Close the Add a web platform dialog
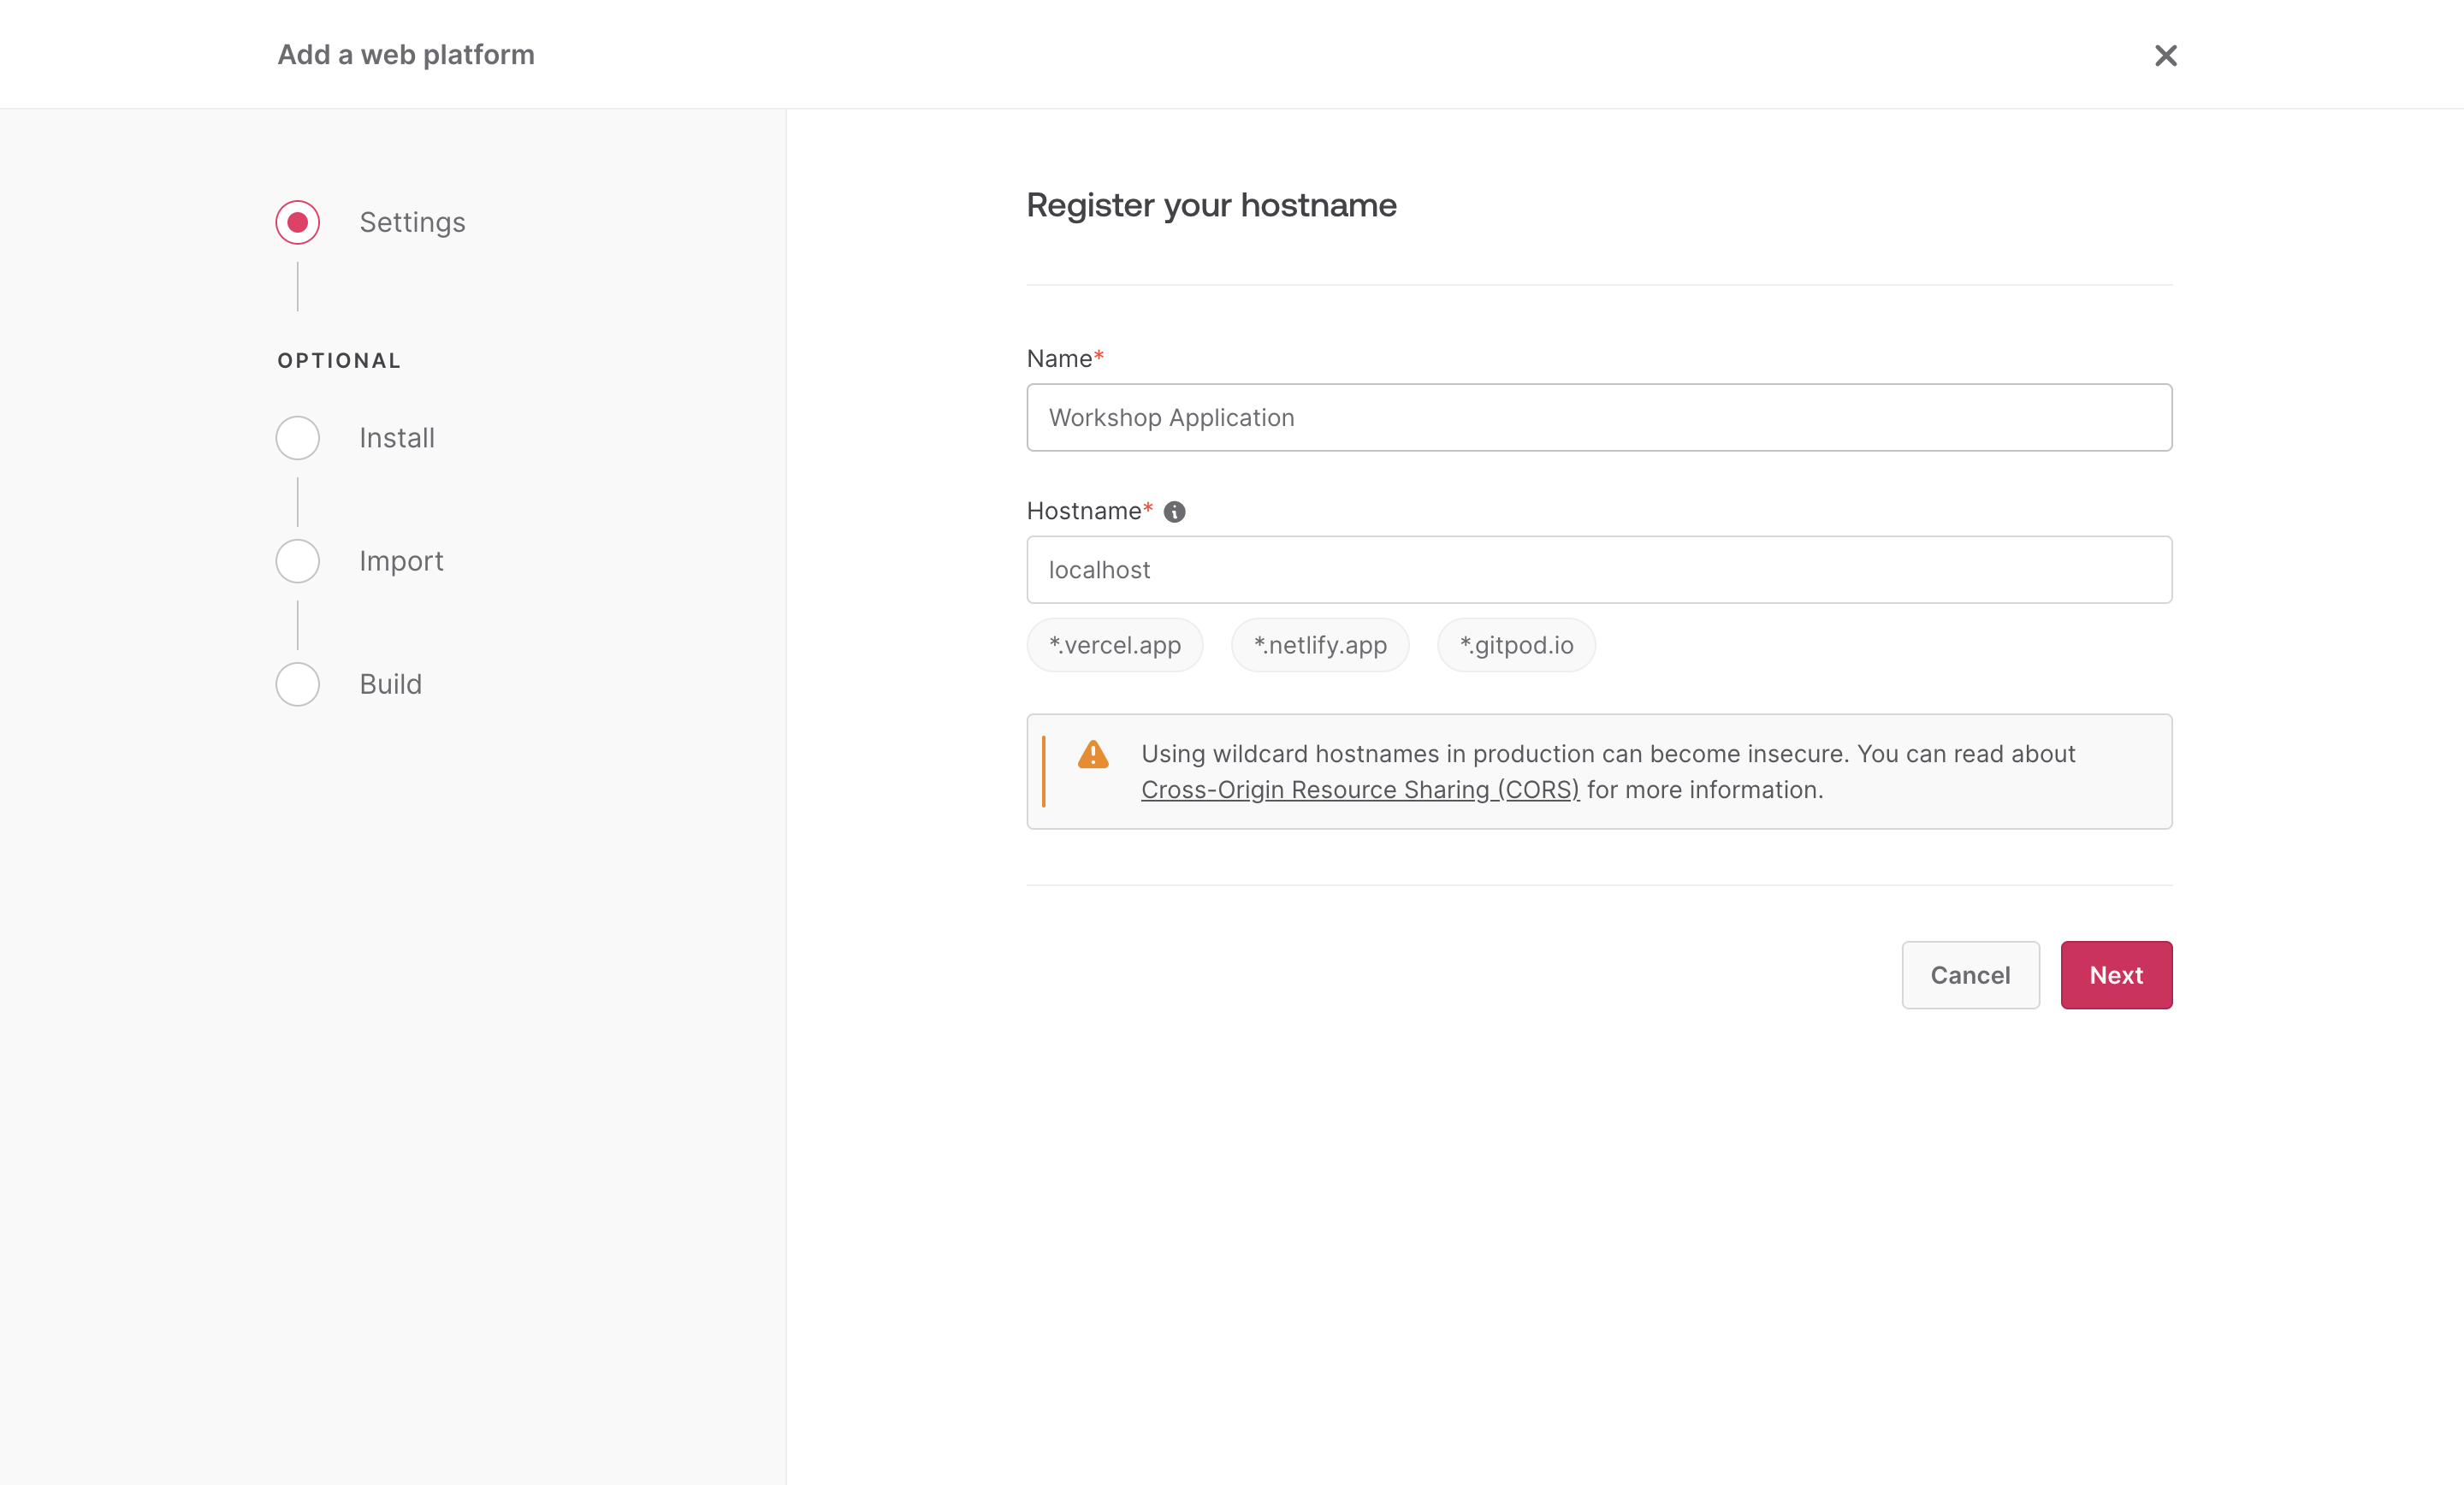This screenshot has height=1485, width=2464. pos(2165,55)
